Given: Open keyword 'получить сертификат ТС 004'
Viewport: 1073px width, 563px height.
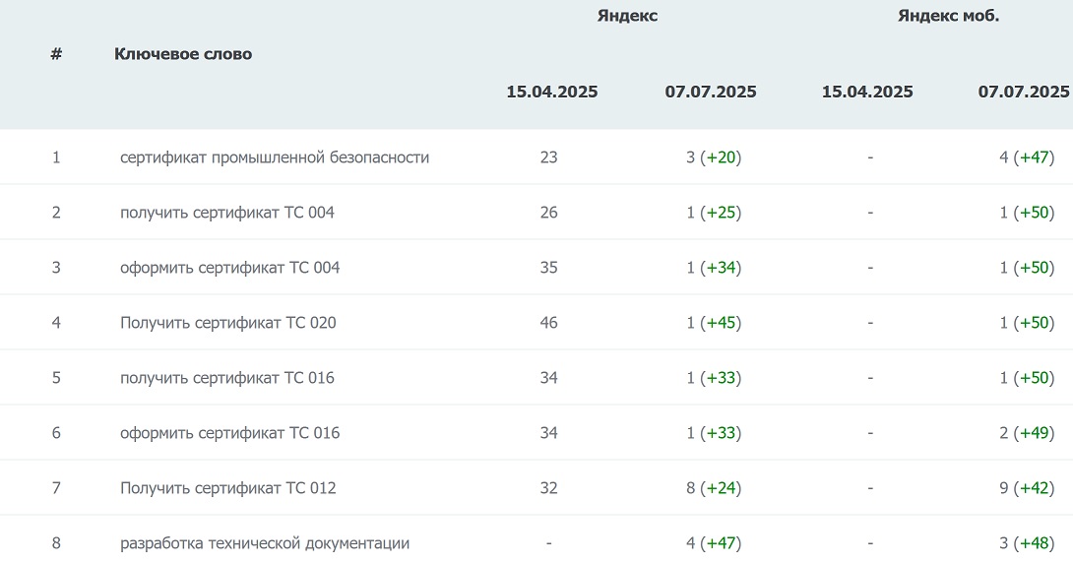Looking at the screenshot, I should [x=227, y=213].
